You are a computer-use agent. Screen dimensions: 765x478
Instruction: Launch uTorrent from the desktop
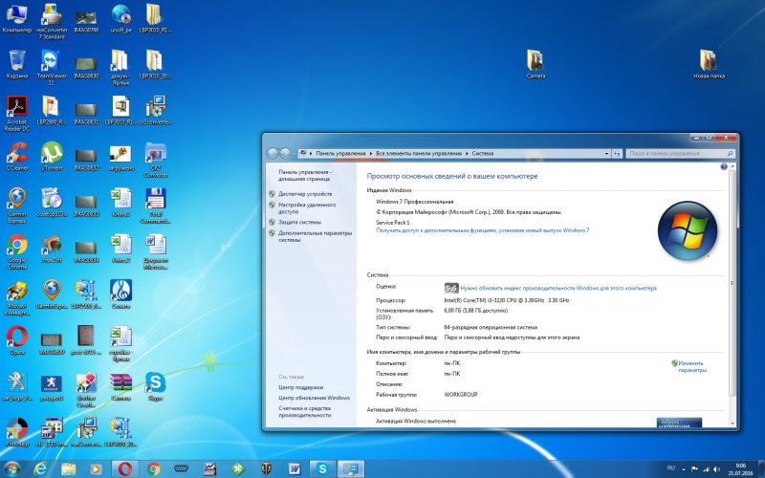(x=51, y=153)
